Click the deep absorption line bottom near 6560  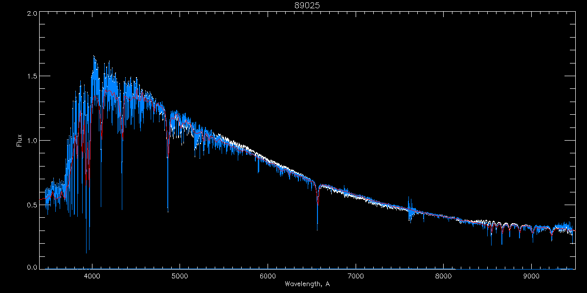317,229
